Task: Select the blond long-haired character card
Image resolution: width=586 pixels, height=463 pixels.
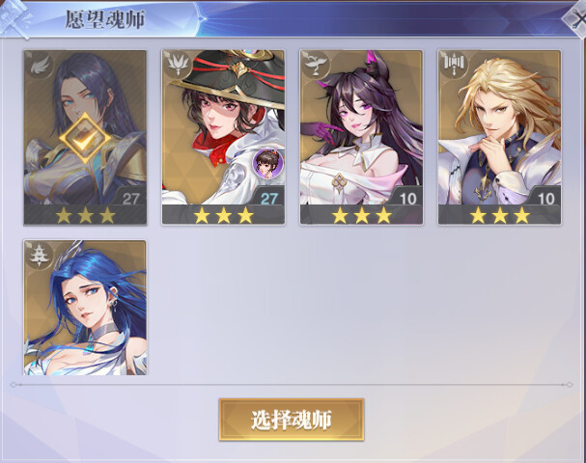Action: (499, 137)
